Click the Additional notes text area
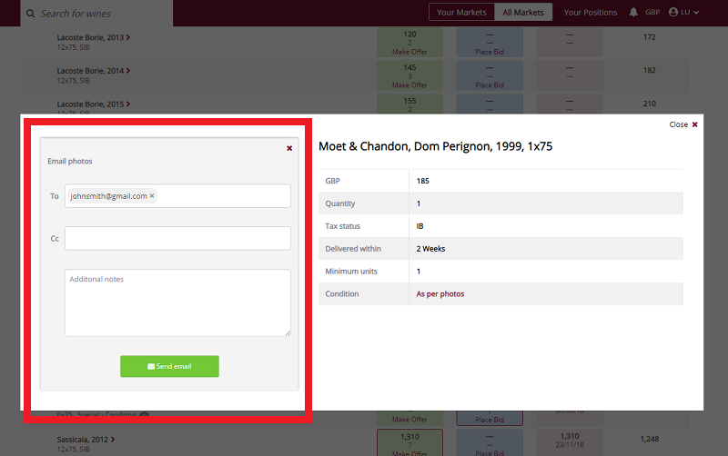 (177, 302)
